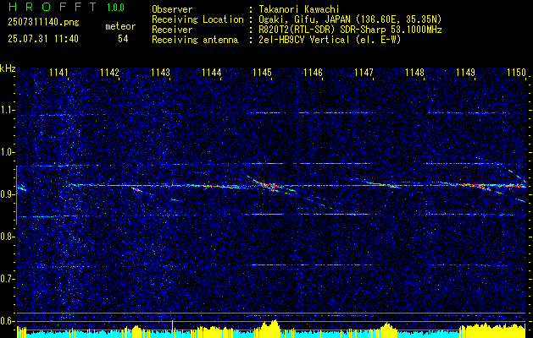Click the kHz axis unit label

point(8,68)
